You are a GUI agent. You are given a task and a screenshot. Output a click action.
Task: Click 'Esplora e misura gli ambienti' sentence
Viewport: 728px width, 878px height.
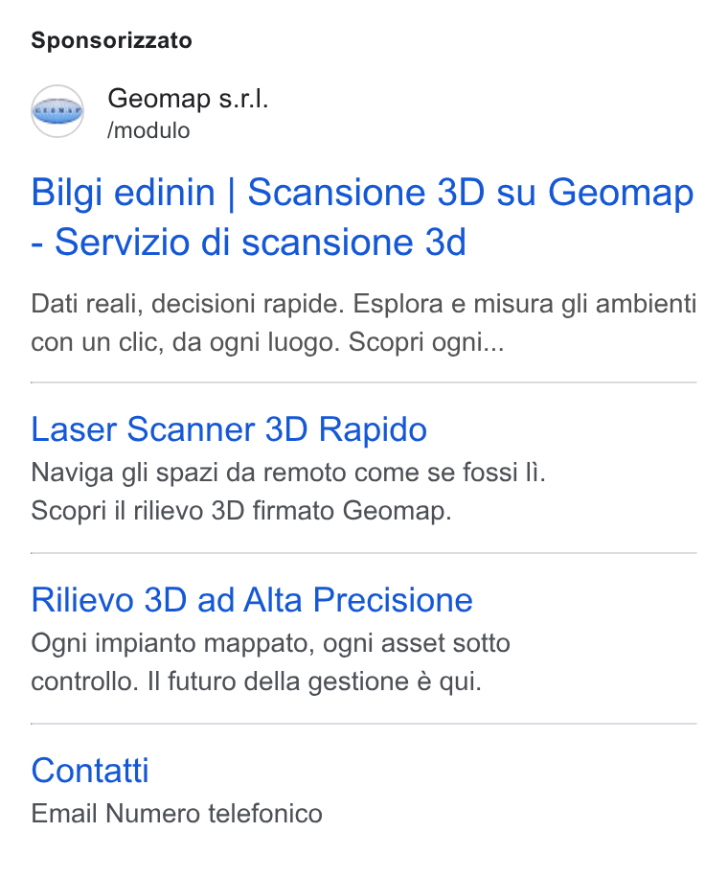click(x=525, y=304)
